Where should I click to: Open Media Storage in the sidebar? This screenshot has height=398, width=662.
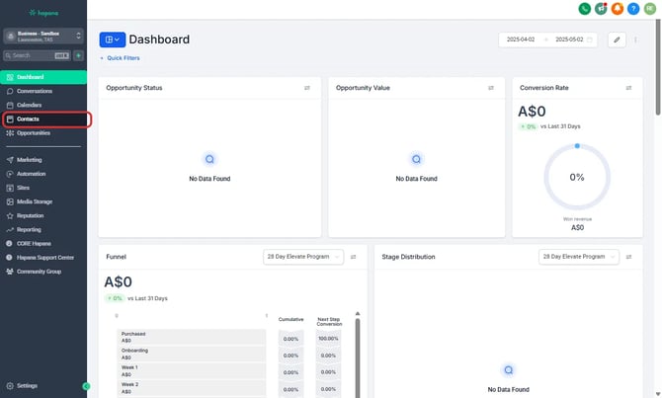click(x=34, y=200)
